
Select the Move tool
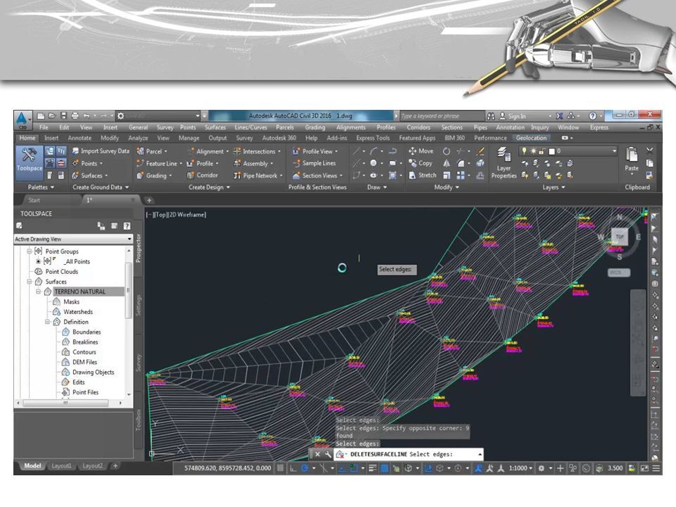point(421,151)
